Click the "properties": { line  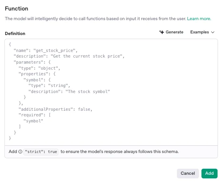pos(37,74)
